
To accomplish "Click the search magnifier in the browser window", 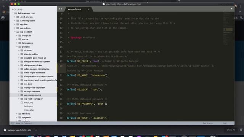I will [241, 18].
